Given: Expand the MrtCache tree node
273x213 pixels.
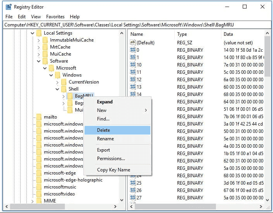Looking at the screenshot, I should [x=39, y=47].
